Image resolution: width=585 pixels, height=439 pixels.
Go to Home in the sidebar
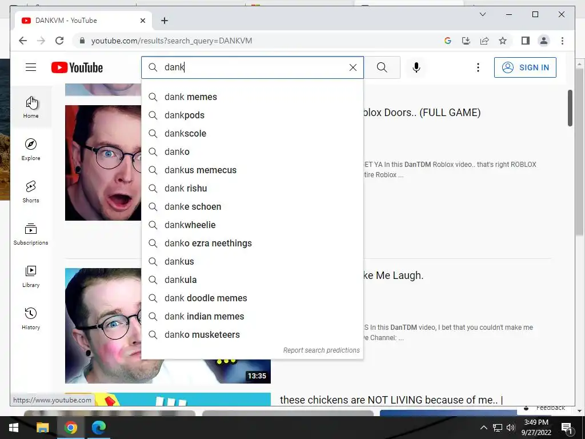tap(31, 107)
